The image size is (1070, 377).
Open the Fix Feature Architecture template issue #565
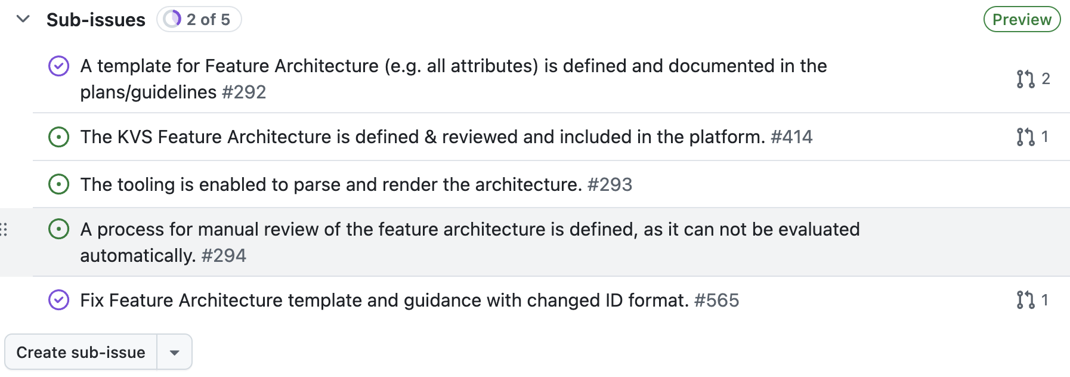point(385,300)
